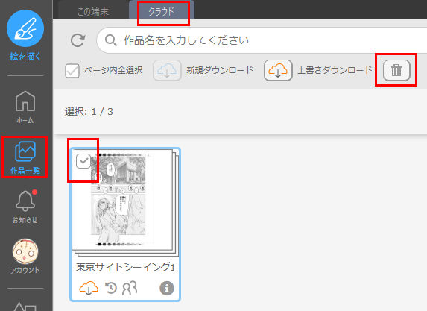Click the 東京サイトシーイング1 title text
The height and width of the screenshot is (311, 427).
(x=125, y=267)
